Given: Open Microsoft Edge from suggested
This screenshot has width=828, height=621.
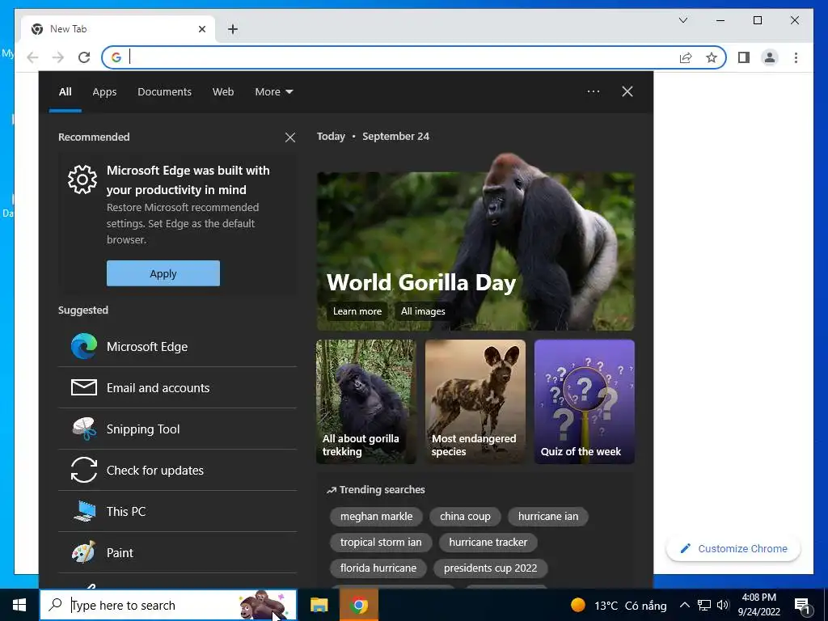Looking at the screenshot, I should (177, 346).
